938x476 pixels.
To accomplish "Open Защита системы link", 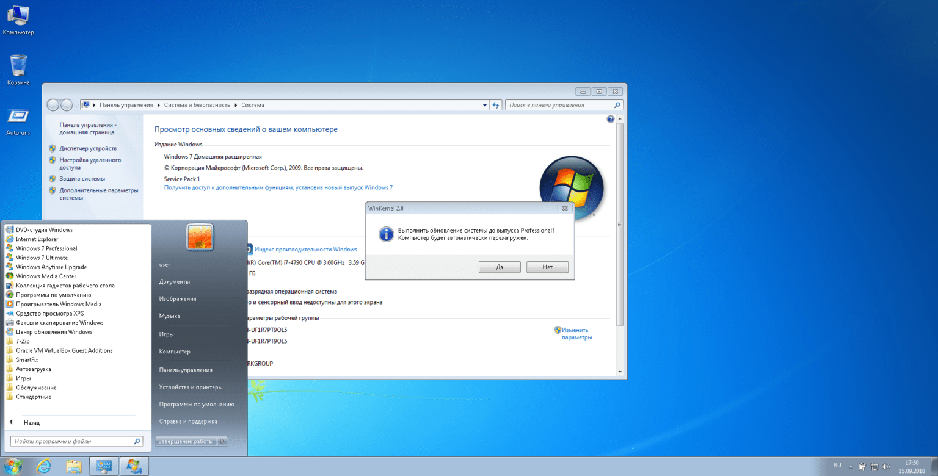I will 82,179.
